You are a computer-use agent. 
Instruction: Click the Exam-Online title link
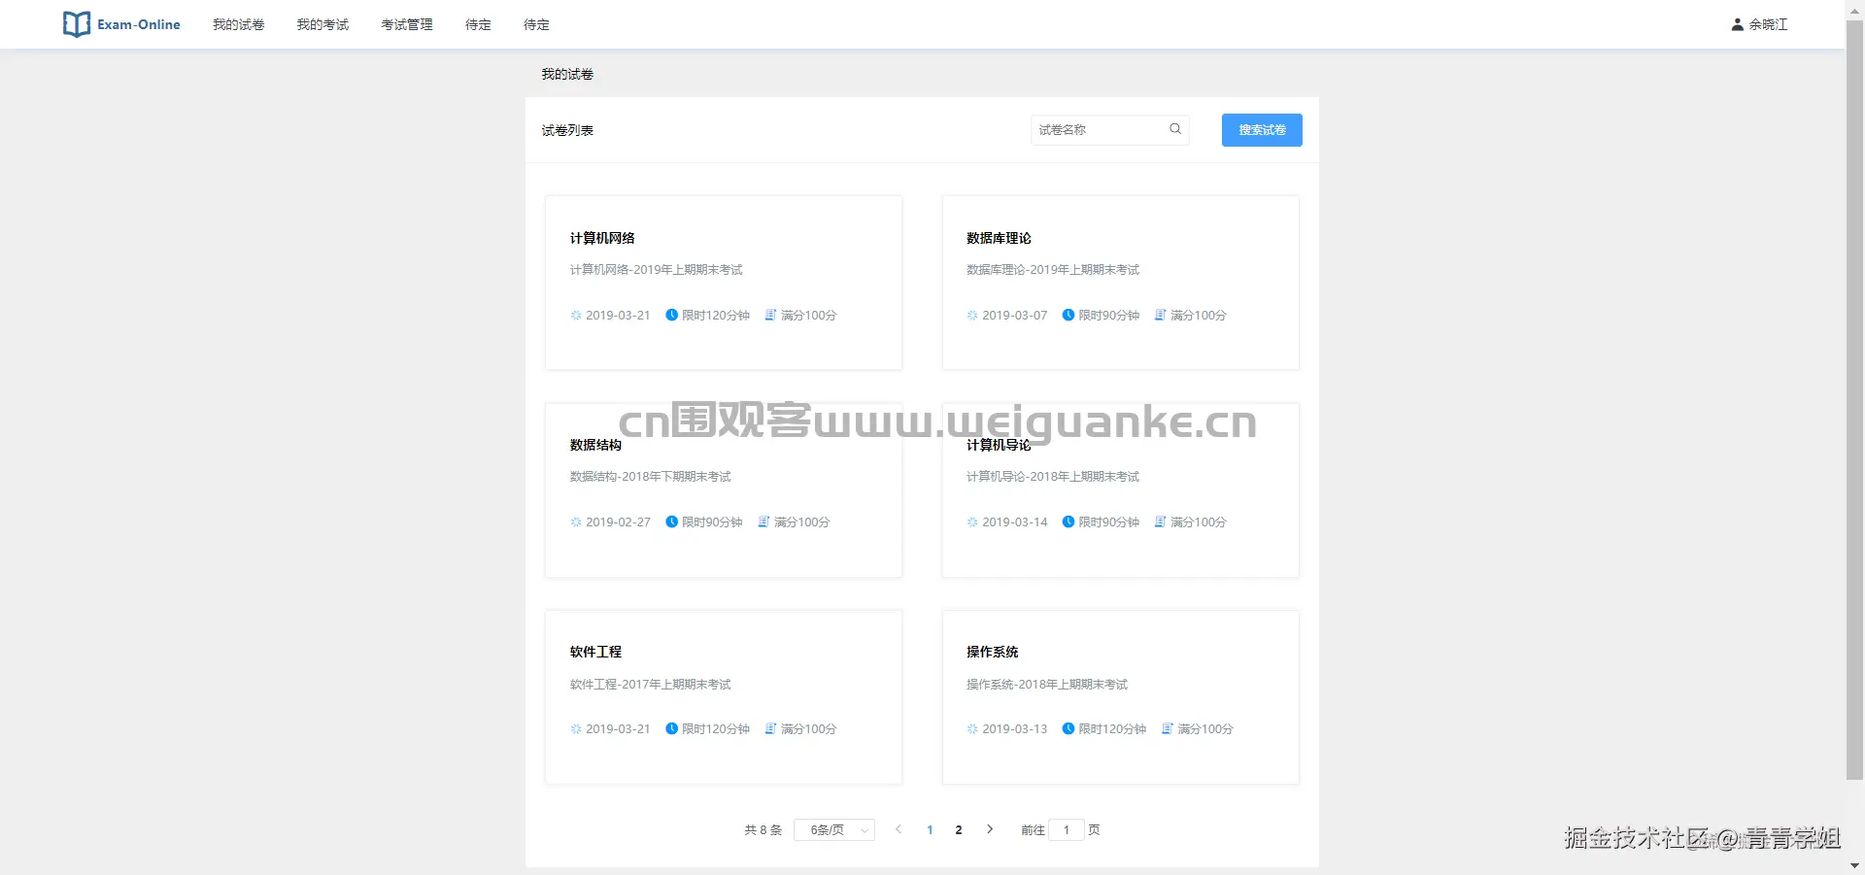[x=139, y=24]
